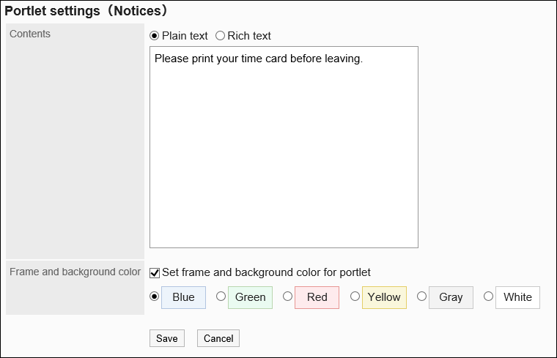This screenshot has width=557, height=358.
Task: Select the Rich text radio button
Action: coord(220,36)
